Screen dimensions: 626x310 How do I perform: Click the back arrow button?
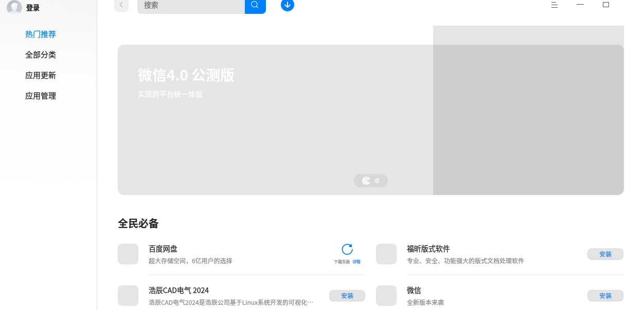click(121, 5)
